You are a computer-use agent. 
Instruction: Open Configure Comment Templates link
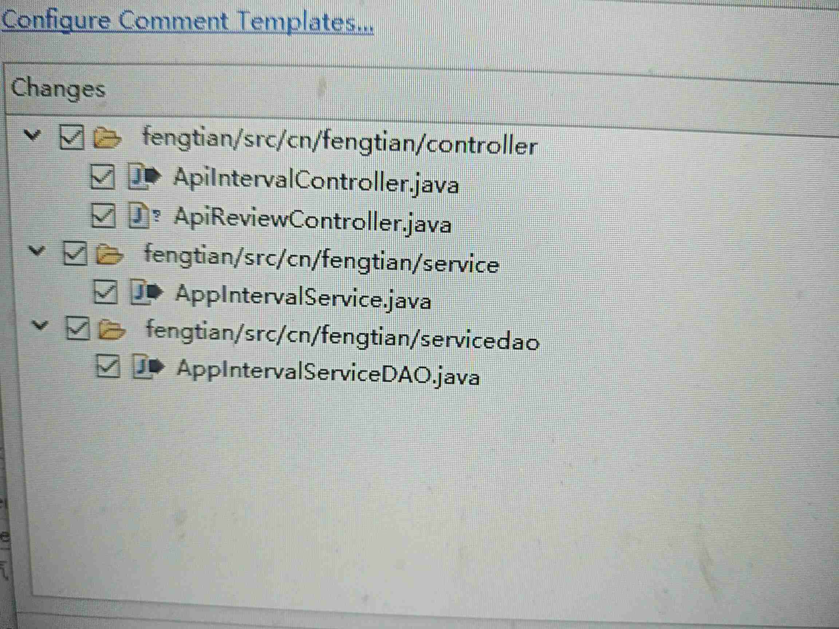(x=188, y=22)
